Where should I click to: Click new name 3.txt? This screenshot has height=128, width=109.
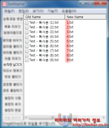coord(70,32)
